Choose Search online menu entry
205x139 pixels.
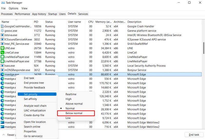32,127
